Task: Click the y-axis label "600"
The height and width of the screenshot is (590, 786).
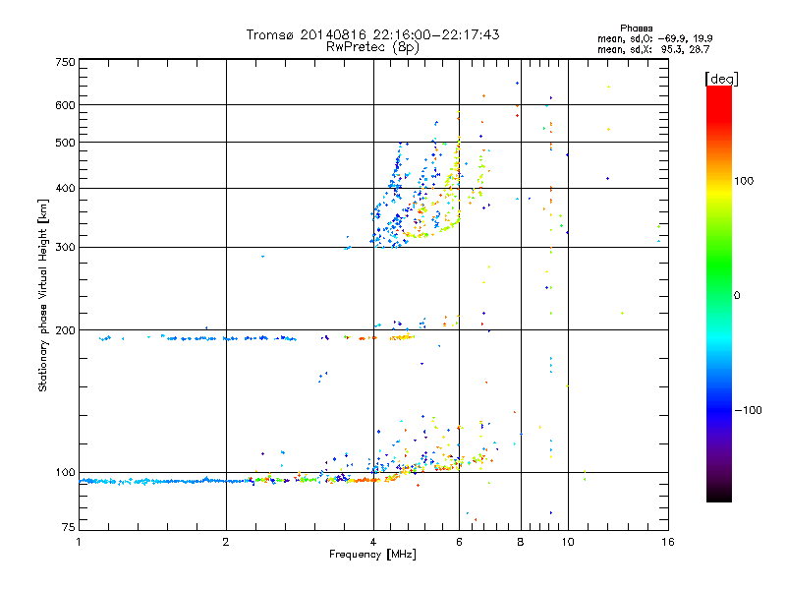Action: 65,105
